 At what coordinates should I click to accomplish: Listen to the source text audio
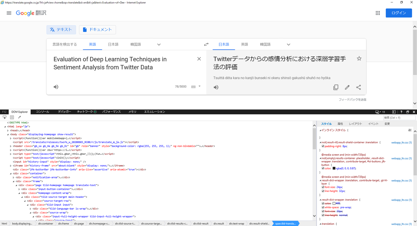click(56, 87)
